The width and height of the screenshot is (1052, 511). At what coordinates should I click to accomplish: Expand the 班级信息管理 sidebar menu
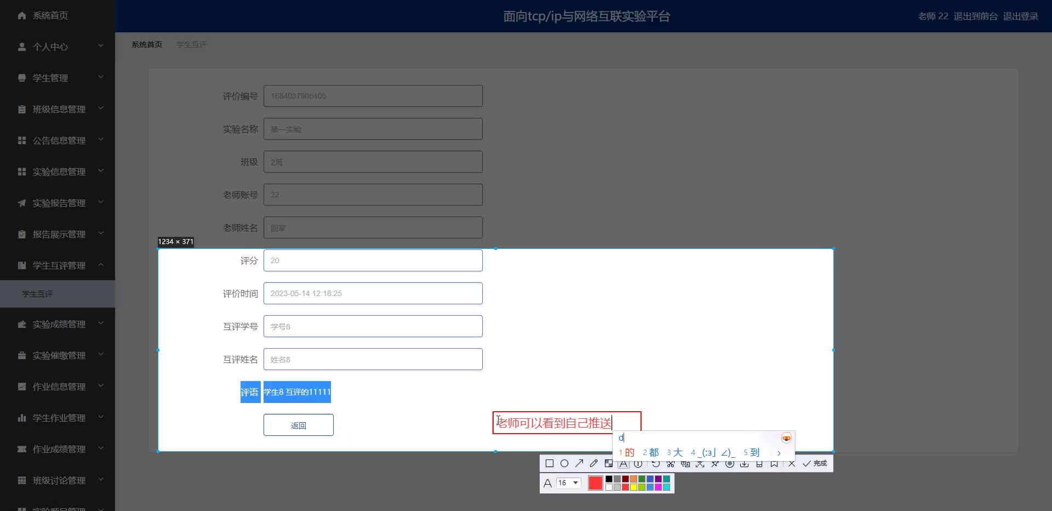[58, 109]
